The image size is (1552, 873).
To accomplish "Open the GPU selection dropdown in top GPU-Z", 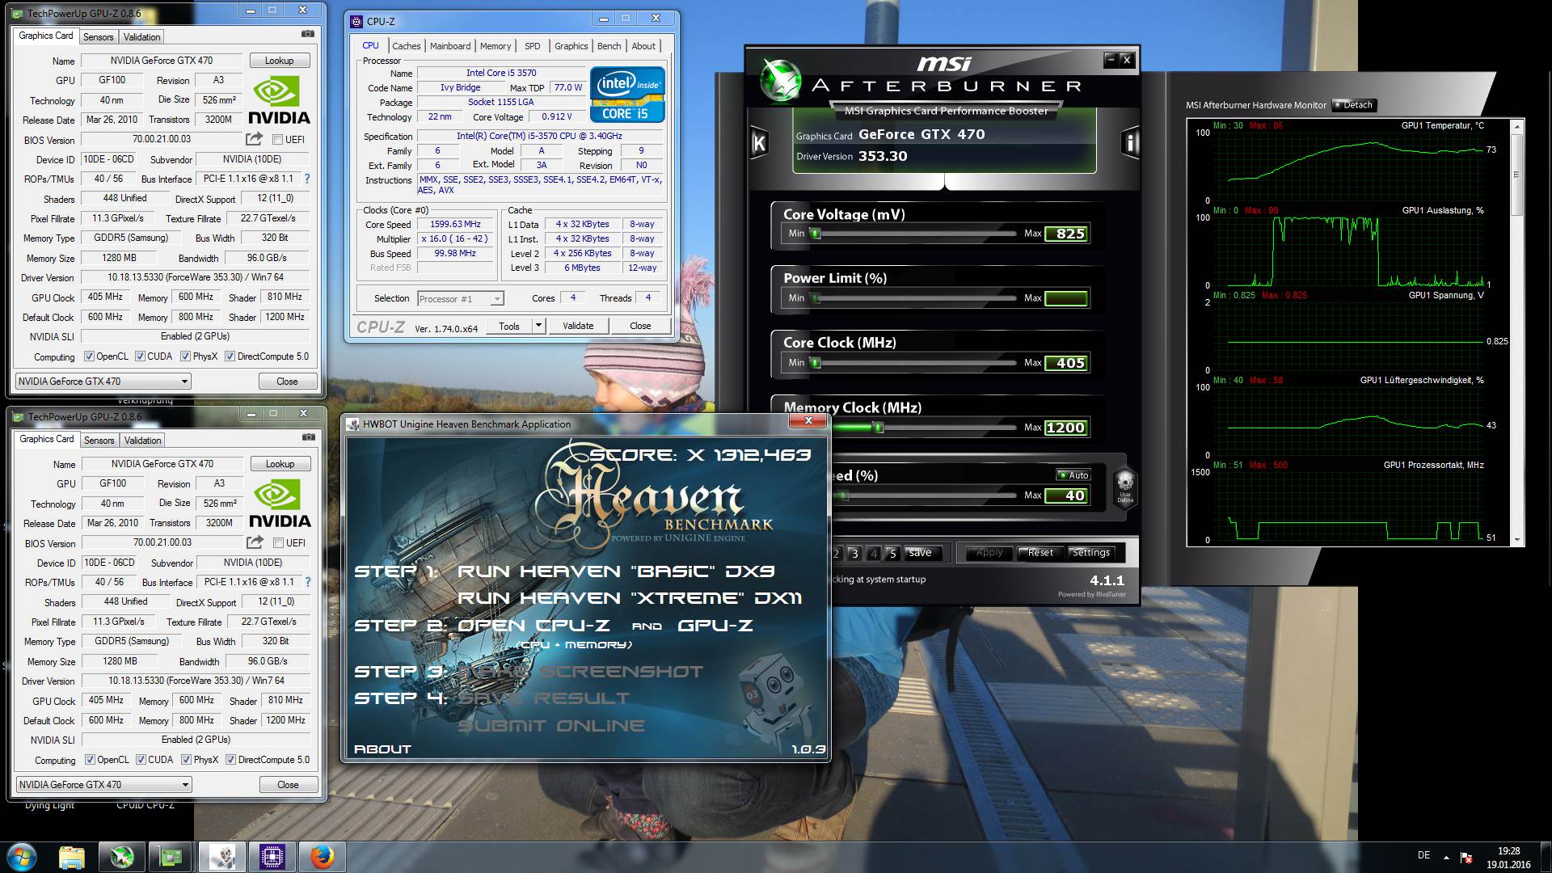I will [x=103, y=381].
